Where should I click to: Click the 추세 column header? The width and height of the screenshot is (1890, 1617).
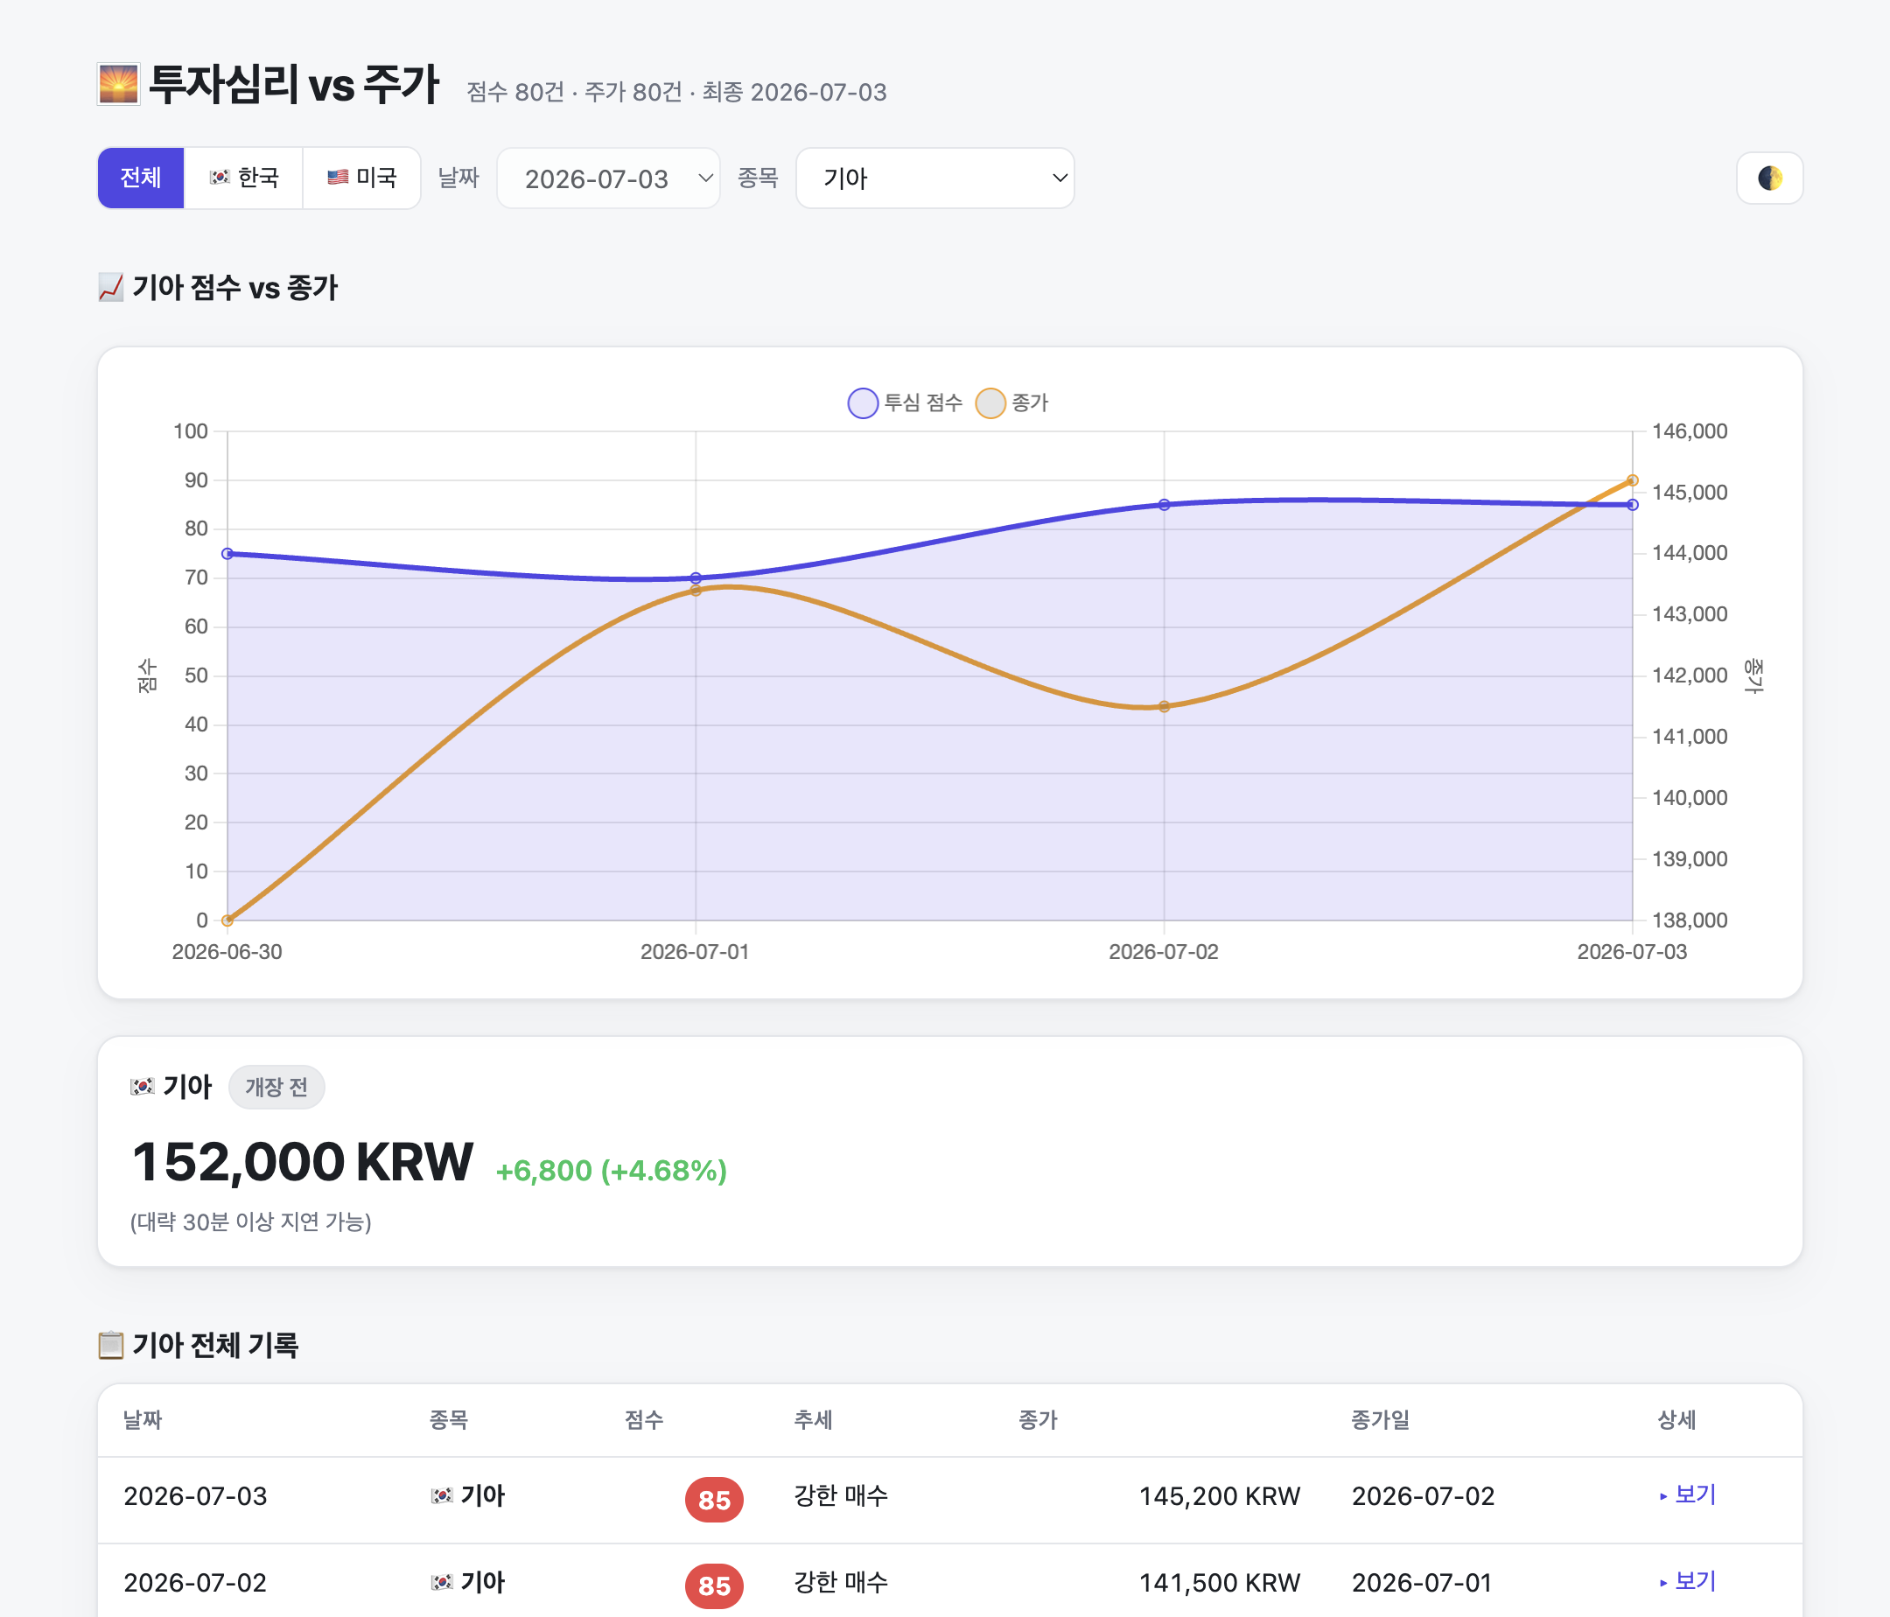click(813, 1420)
